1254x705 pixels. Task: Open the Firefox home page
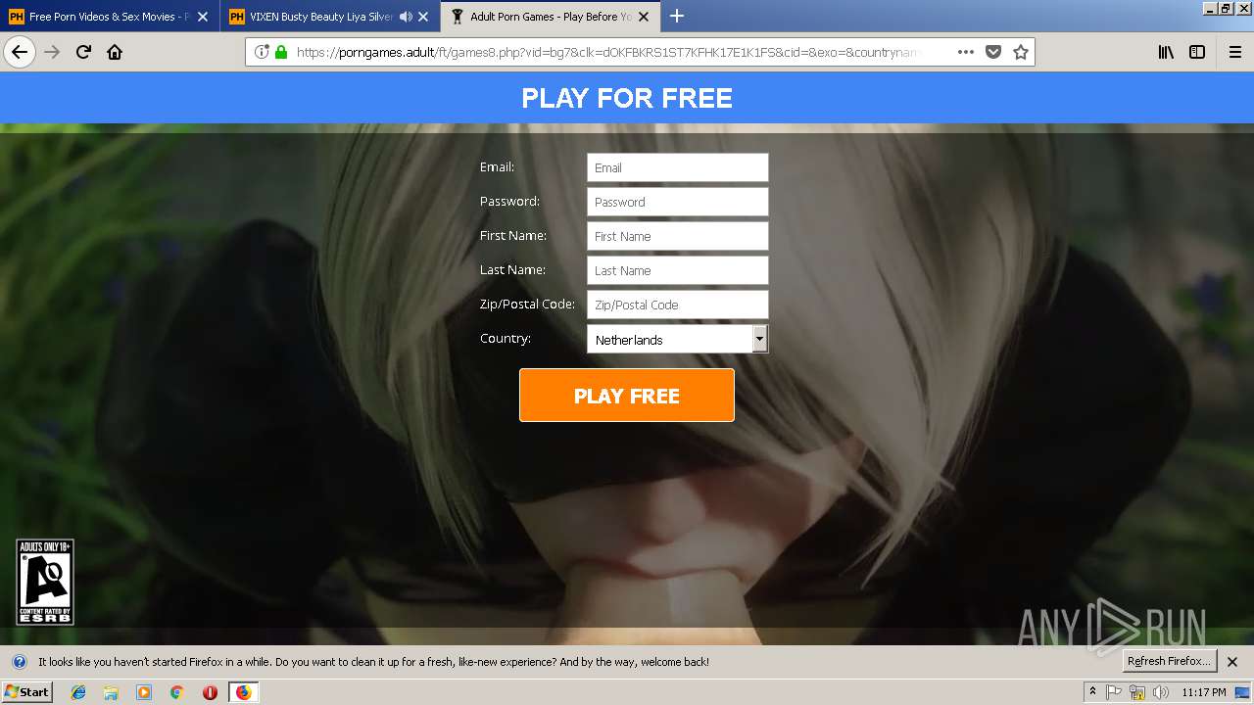point(115,52)
